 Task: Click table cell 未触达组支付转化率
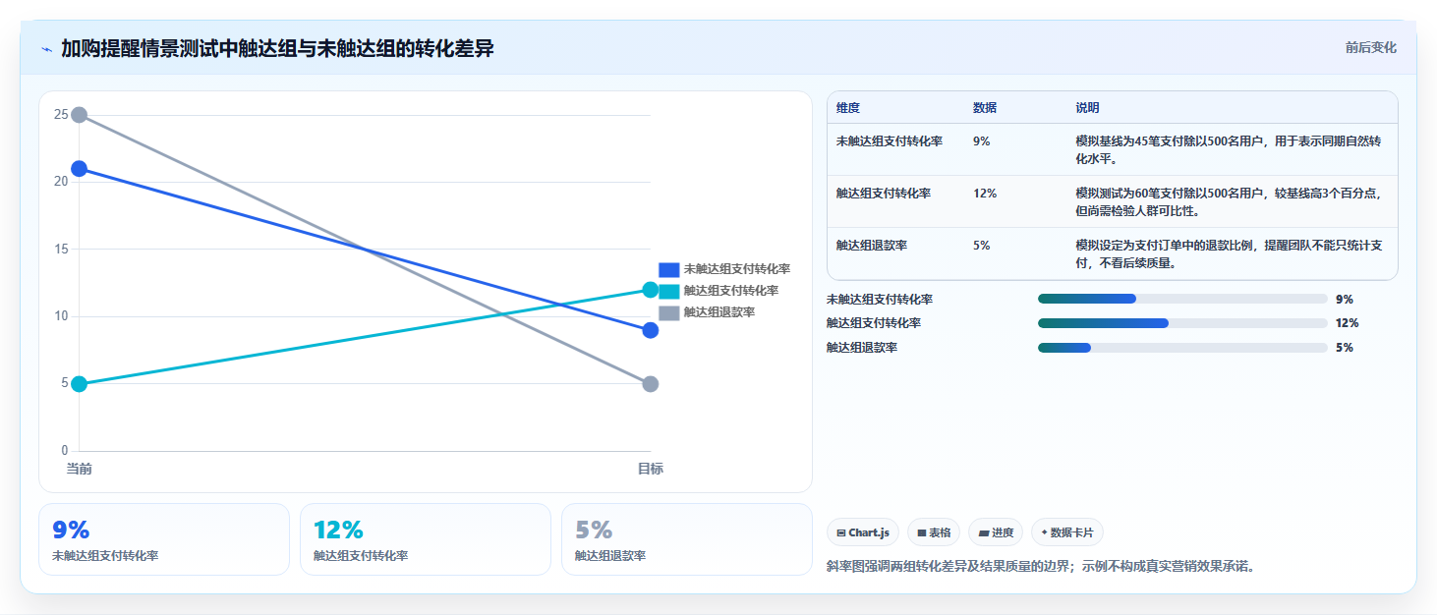click(890, 141)
